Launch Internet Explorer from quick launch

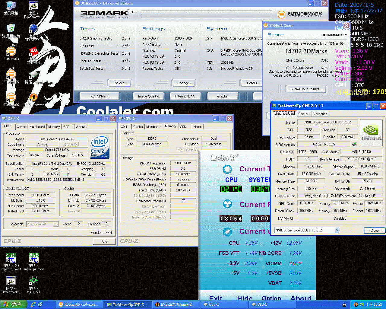pos(33,304)
